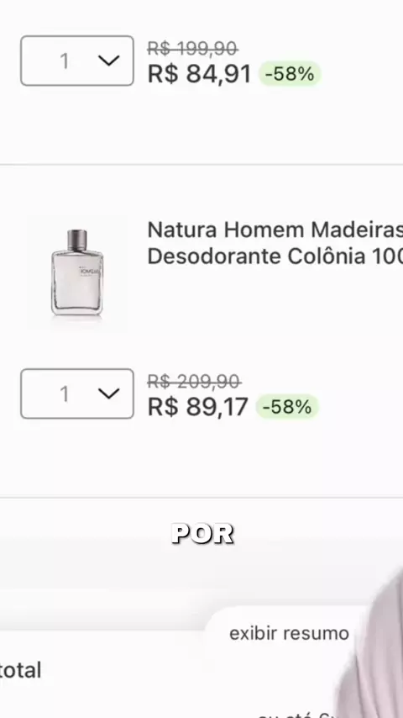Open the Natura Homem Madeiras title text

(x=275, y=230)
